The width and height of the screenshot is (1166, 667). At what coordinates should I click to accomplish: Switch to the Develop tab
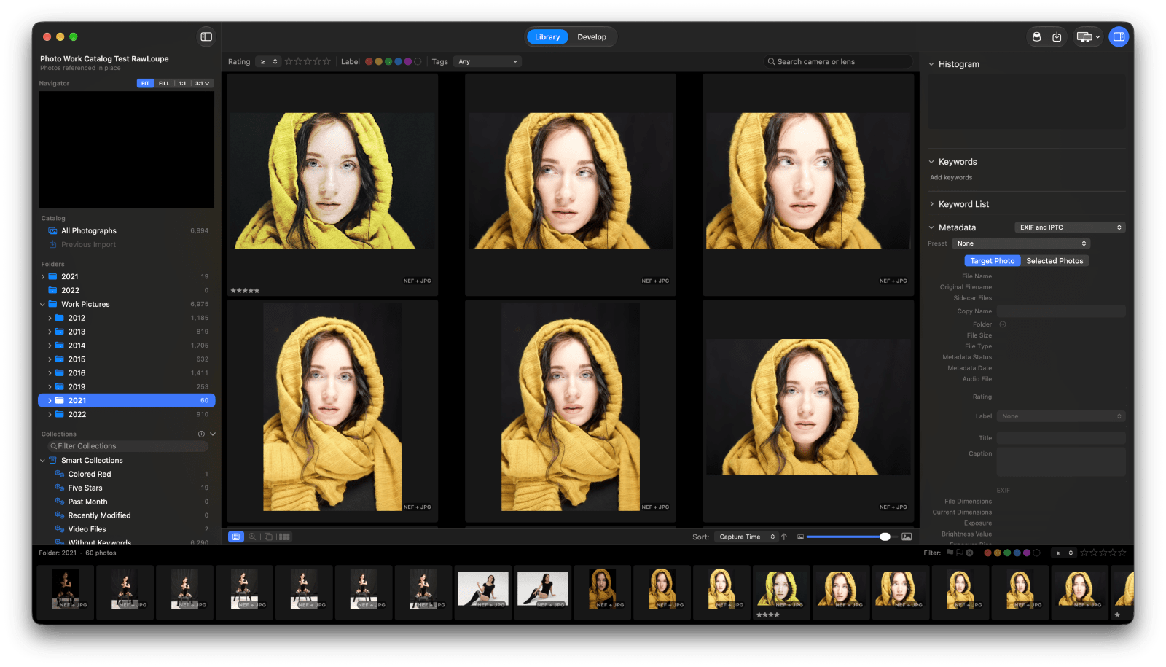coord(592,37)
